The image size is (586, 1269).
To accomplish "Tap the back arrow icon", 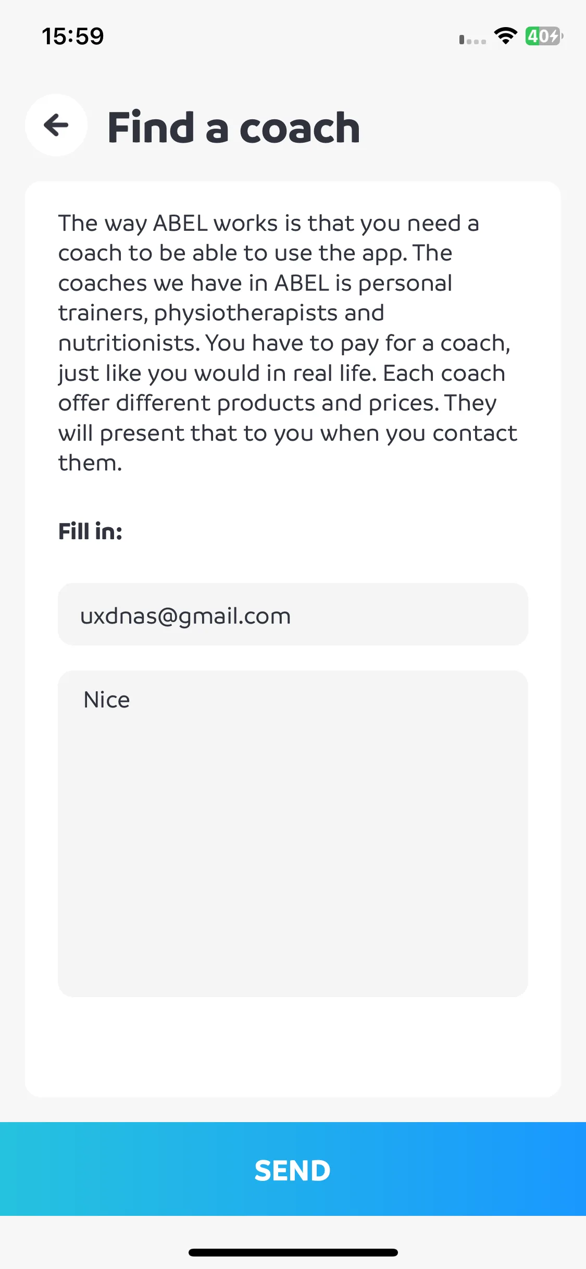I will [x=56, y=125].
